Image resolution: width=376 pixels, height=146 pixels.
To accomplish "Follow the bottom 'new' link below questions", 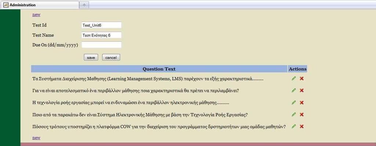I will 36,138.
